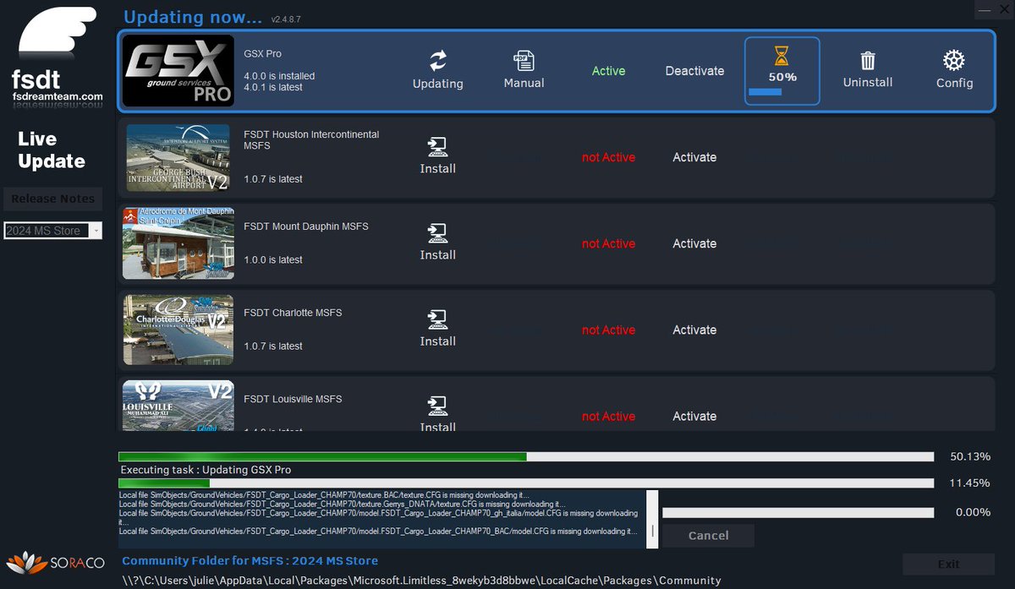Screen dimensions: 1015x589
Task: Click the Live Update heading
Action: (52, 150)
